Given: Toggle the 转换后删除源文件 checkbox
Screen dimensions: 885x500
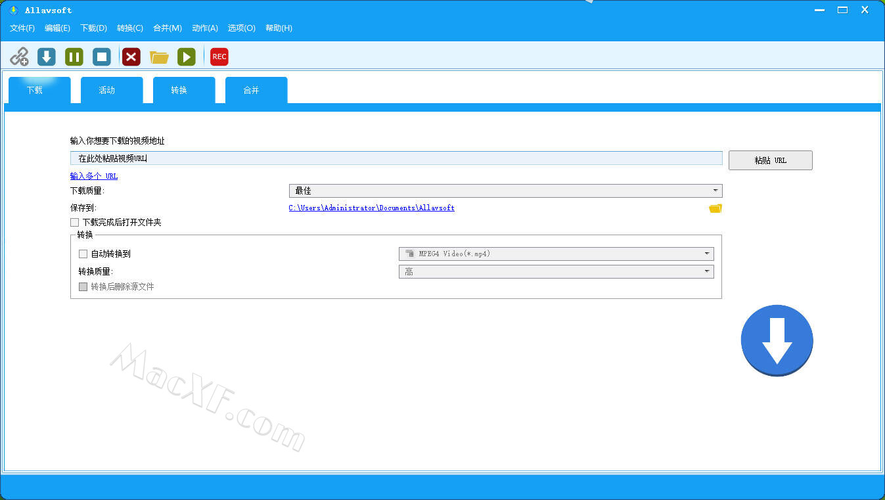Looking at the screenshot, I should [83, 286].
